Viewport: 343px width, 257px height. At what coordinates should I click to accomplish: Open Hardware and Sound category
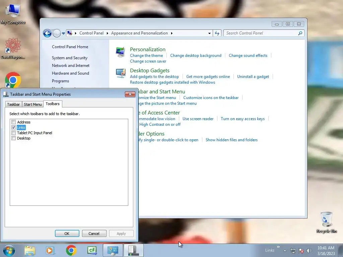[x=70, y=73]
